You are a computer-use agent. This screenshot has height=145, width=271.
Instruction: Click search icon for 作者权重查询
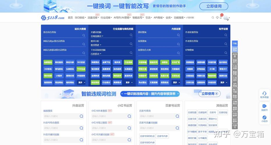tap(226, 35)
